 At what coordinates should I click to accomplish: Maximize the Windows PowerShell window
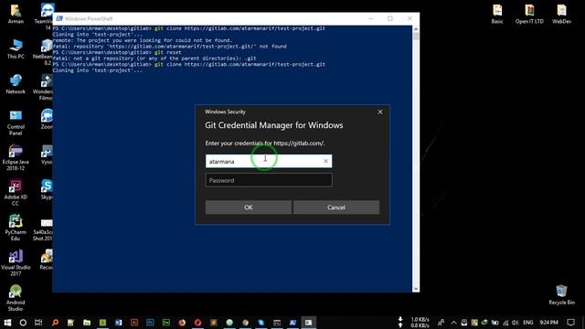[390, 18]
